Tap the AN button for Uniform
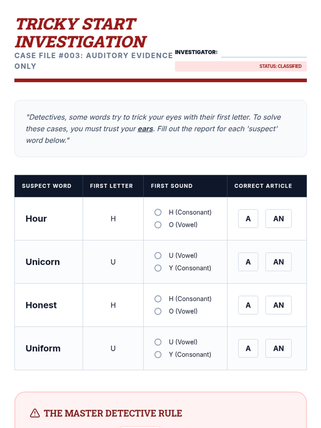Image resolution: width=321 pixels, height=428 pixels. [278, 349]
